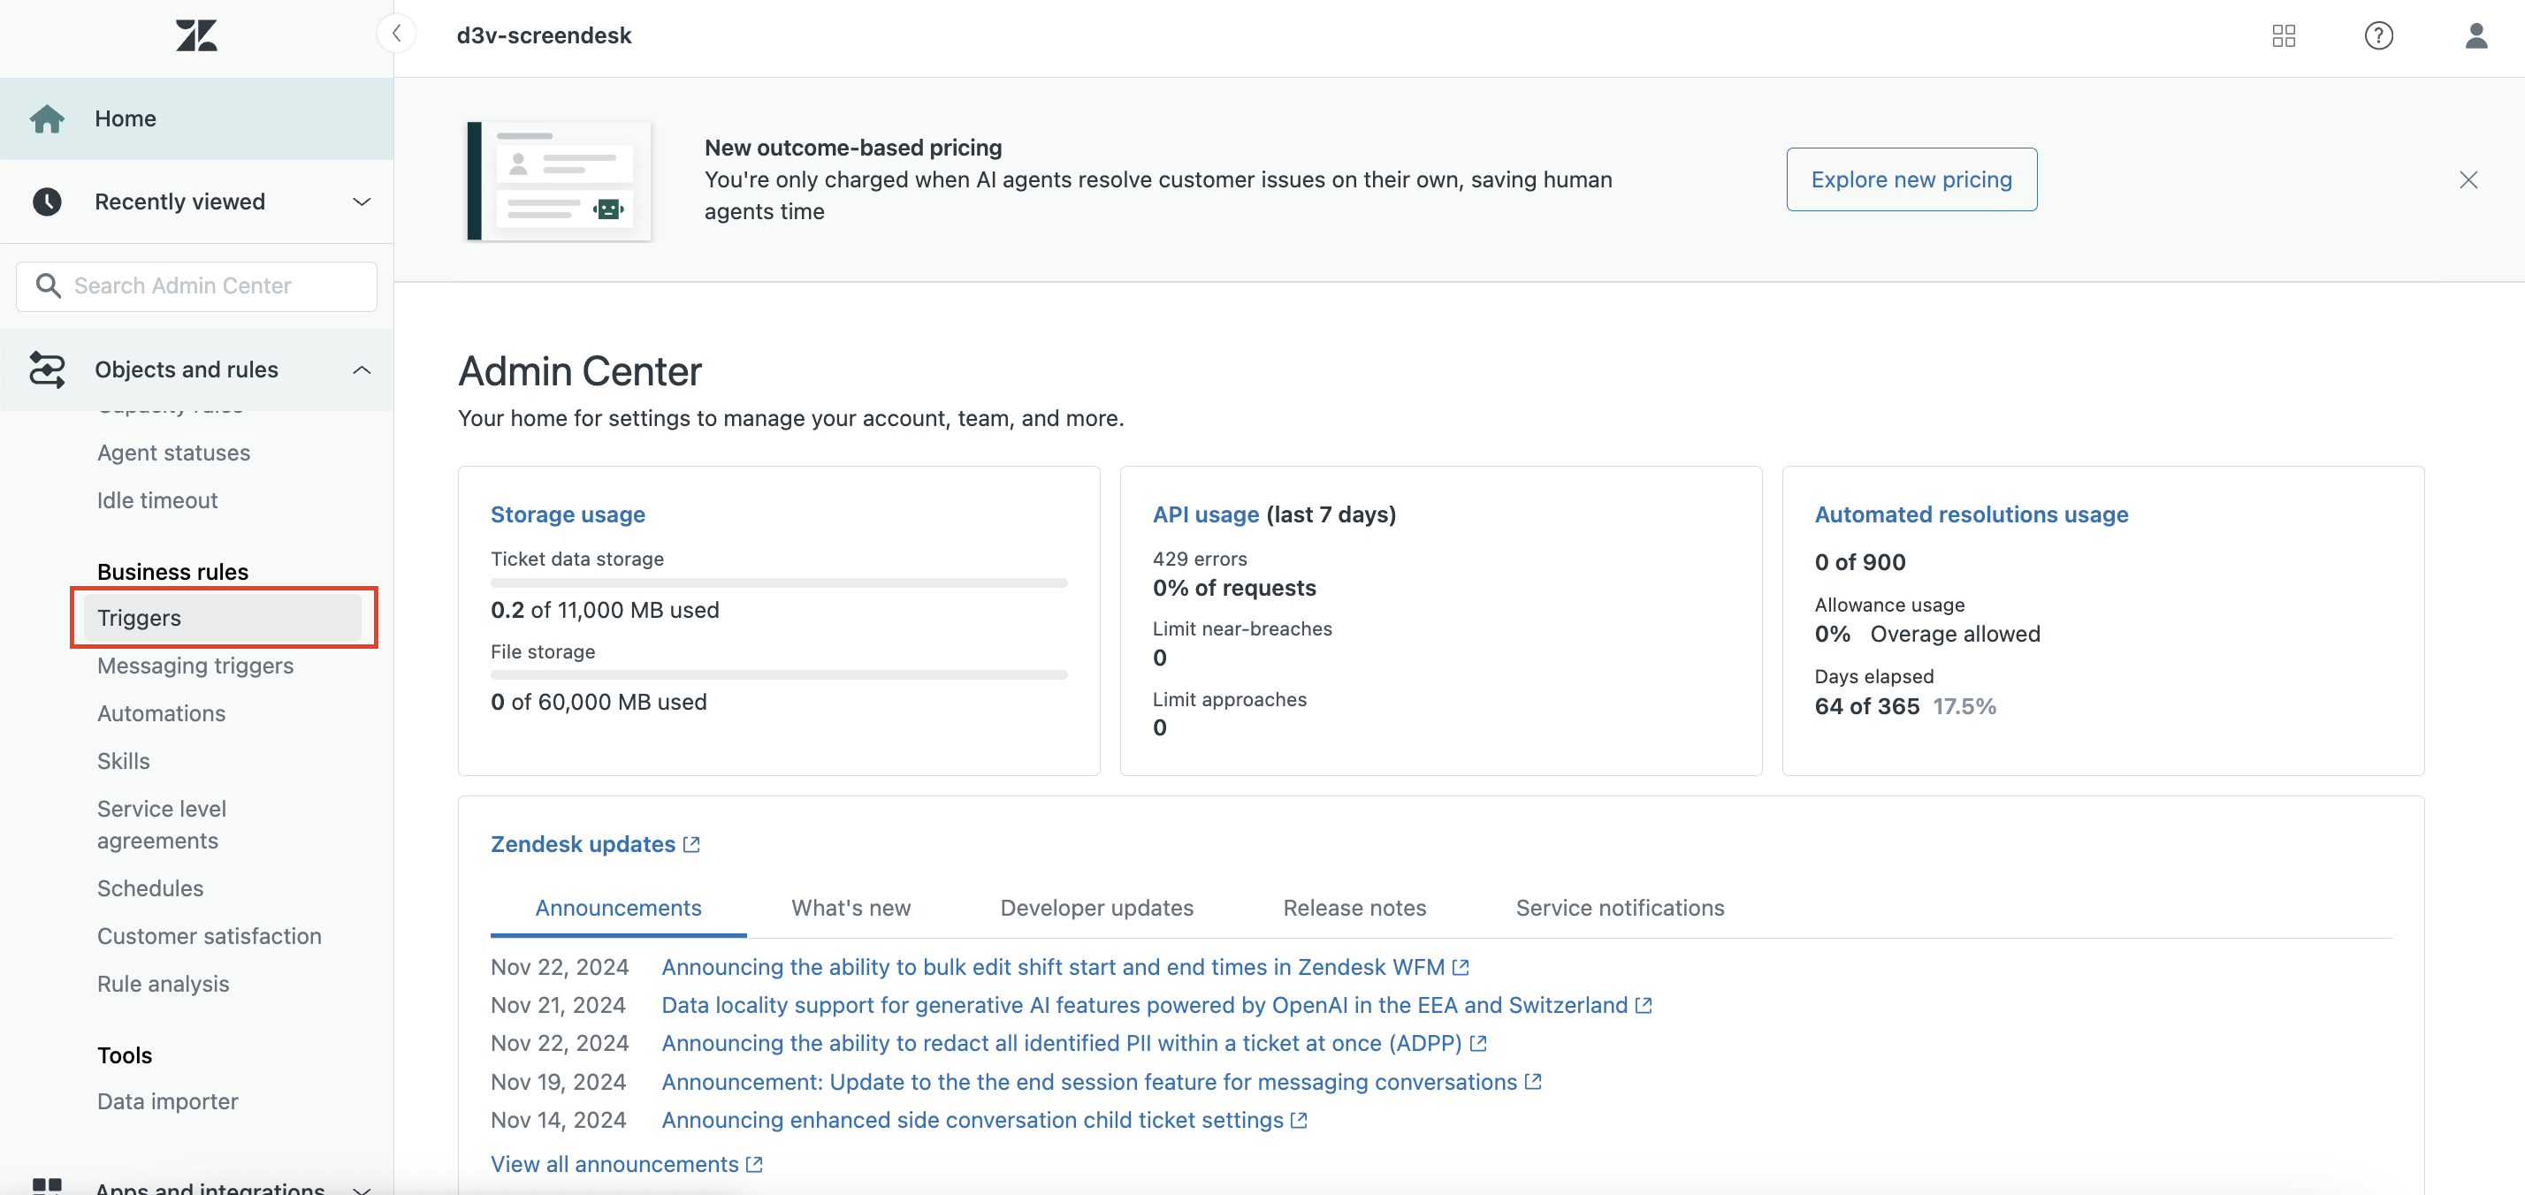Collapse the Objects and rules section
Screen dimensions: 2525x1195
(361, 369)
